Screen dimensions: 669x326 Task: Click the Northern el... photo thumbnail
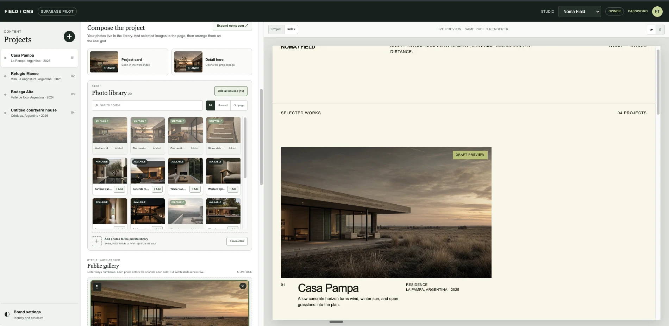pyautogui.click(x=110, y=130)
